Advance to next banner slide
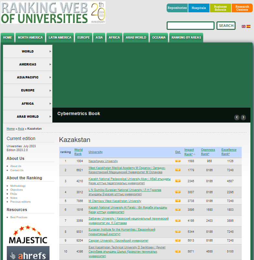This screenshot has width=254, height=260. (243, 117)
